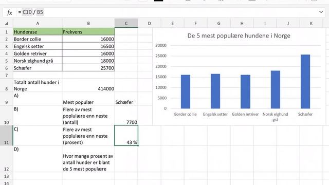Select column D header

tap(149, 23)
